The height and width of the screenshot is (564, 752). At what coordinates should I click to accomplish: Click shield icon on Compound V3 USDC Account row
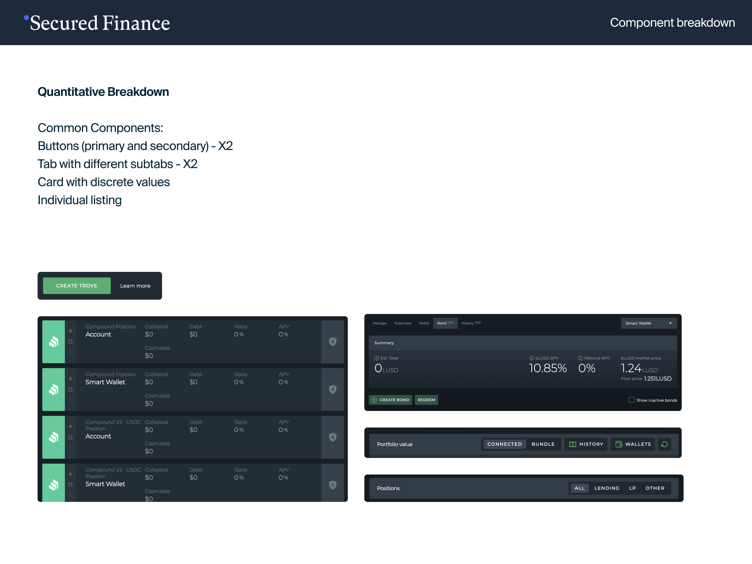[x=333, y=437]
